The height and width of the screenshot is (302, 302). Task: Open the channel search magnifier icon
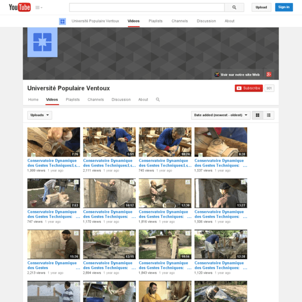tap(158, 100)
